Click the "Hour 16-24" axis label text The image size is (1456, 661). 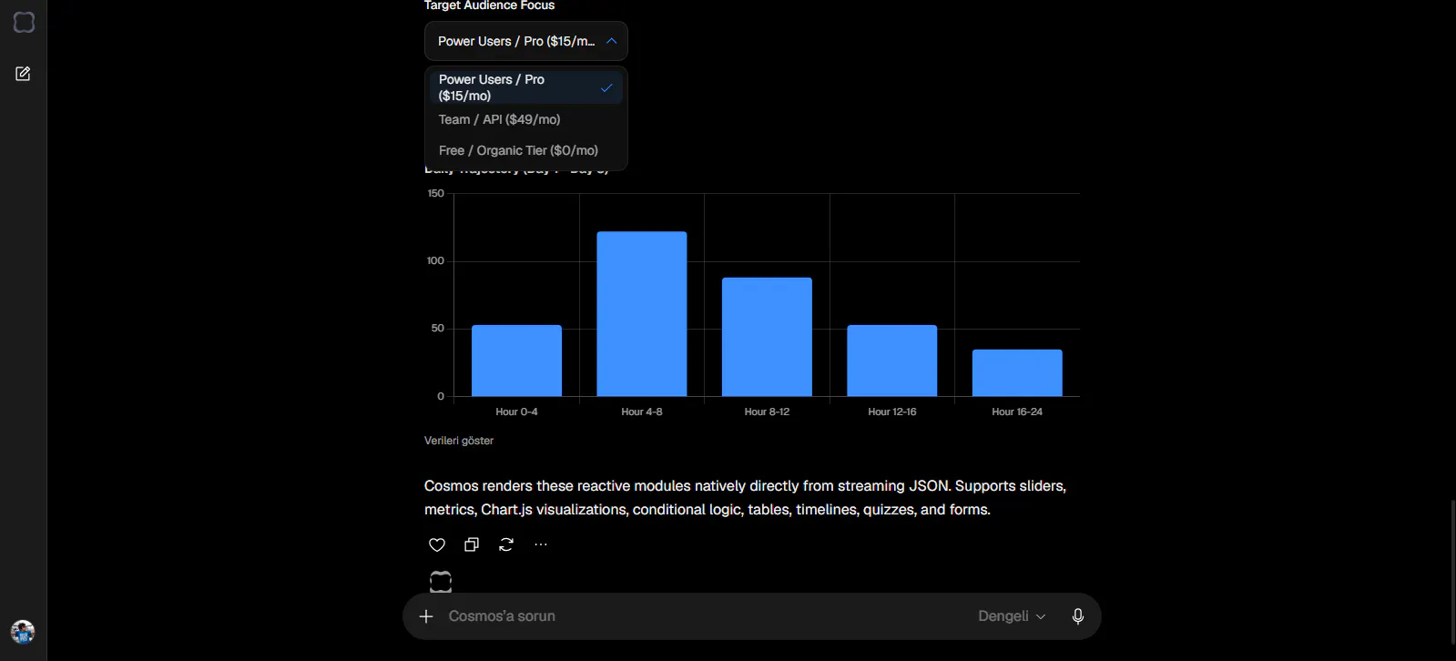click(x=1017, y=412)
